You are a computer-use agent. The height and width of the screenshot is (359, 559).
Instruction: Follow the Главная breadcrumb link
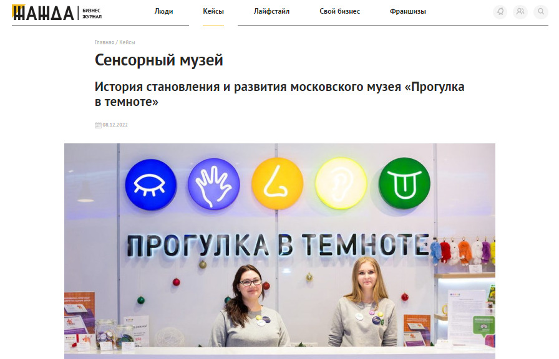coord(104,42)
